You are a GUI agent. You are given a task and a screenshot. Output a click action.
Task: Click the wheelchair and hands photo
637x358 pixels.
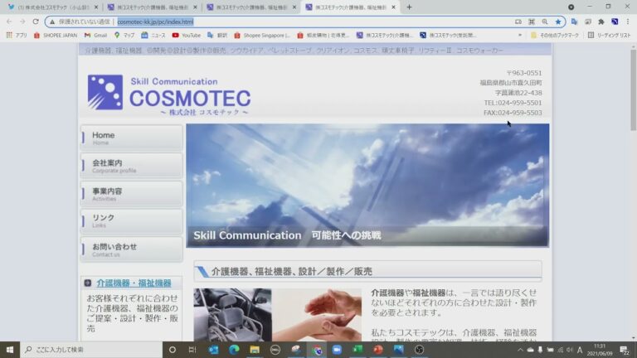coord(278,315)
